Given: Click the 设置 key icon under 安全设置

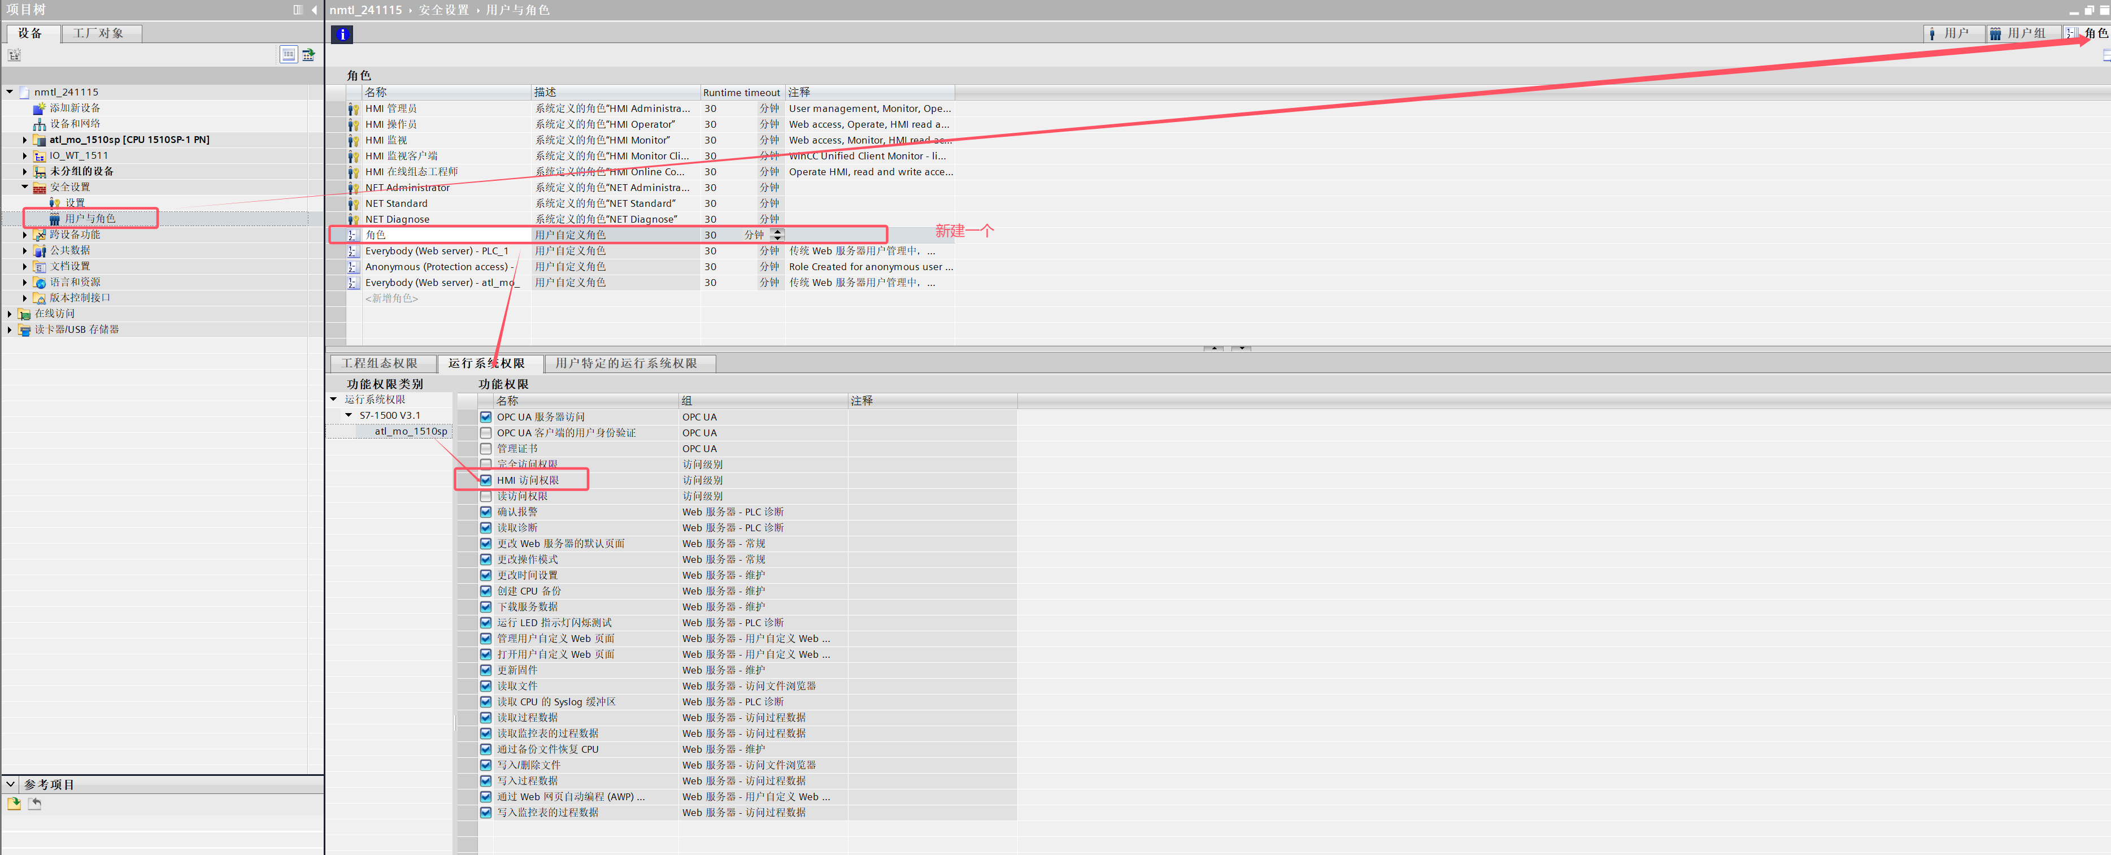Looking at the screenshot, I should [x=55, y=202].
